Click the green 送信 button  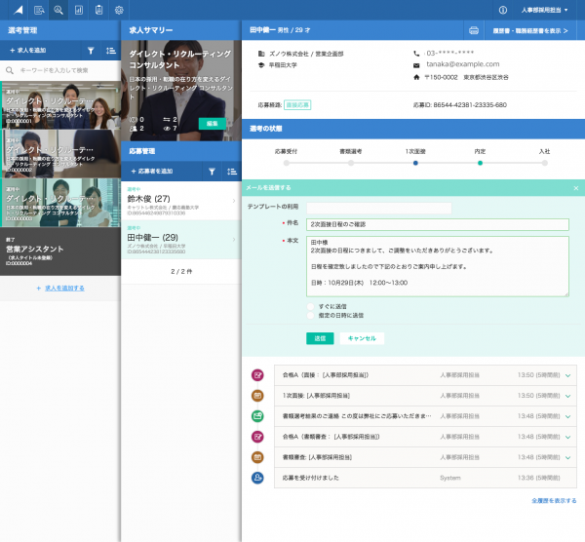pyautogui.click(x=320, y=338)
